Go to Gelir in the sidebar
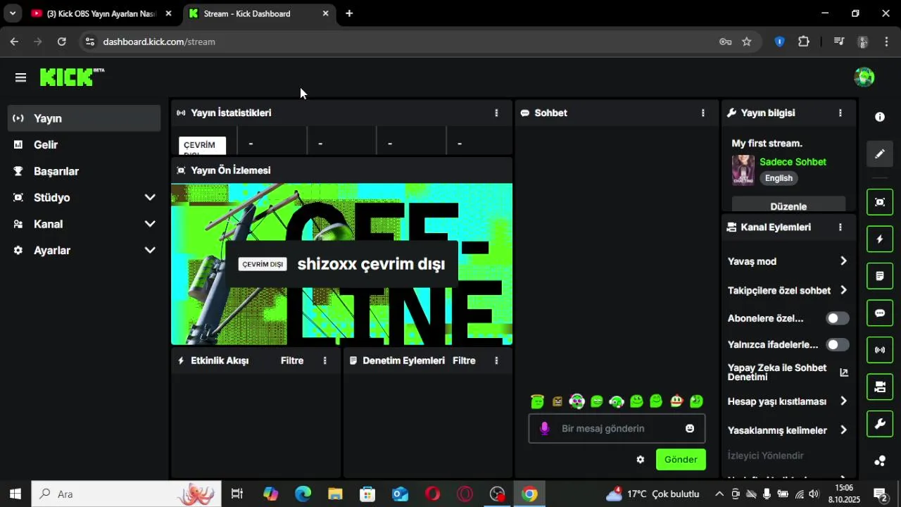The width and height of the screenshot is (901, 507). pyautogui.click(x=84, y=145)
